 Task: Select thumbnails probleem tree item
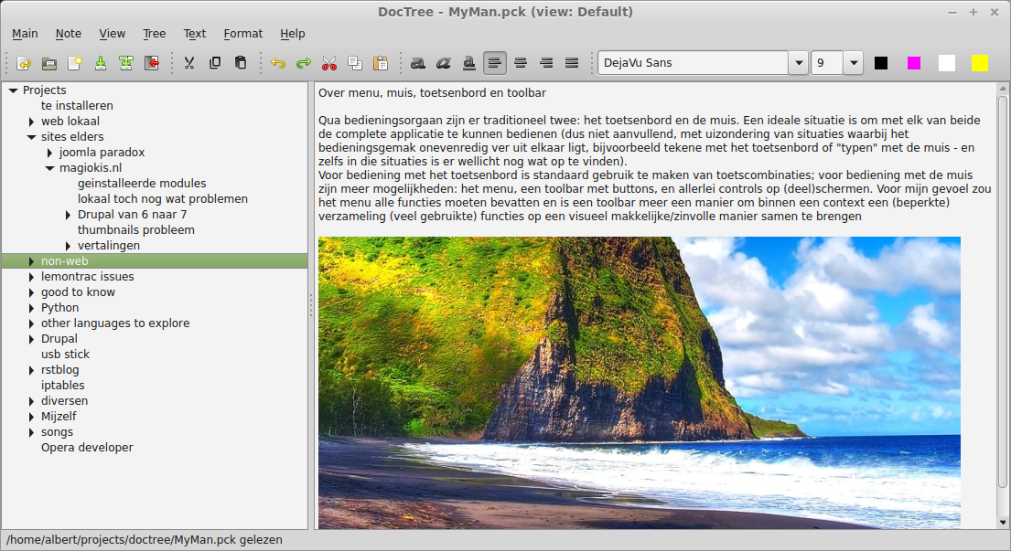pos(136,229)
